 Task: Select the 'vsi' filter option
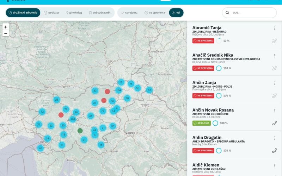[x=176, y=13]
